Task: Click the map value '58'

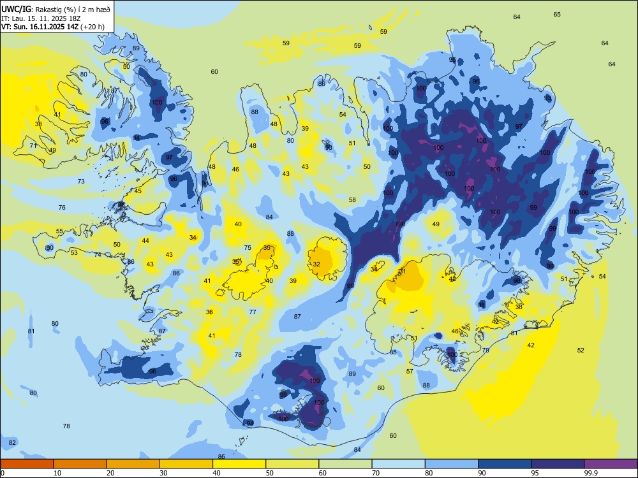Action: pyautogui.click(x=352, y=200)
